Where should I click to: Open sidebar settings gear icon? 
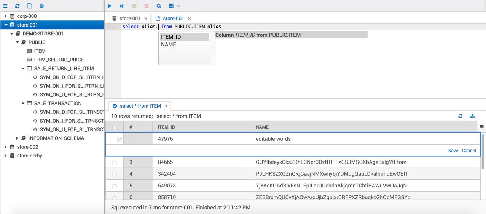coord(42,6)
